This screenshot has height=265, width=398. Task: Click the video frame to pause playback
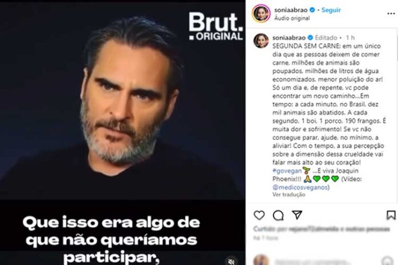tap(122, 102)
